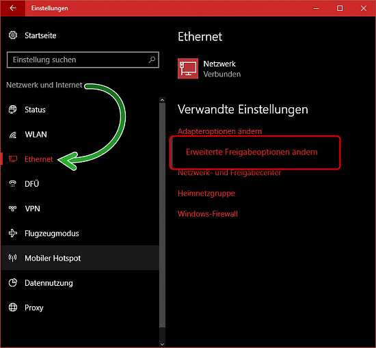
Task: Click the search magnifier icon
Action: [152, 59]
